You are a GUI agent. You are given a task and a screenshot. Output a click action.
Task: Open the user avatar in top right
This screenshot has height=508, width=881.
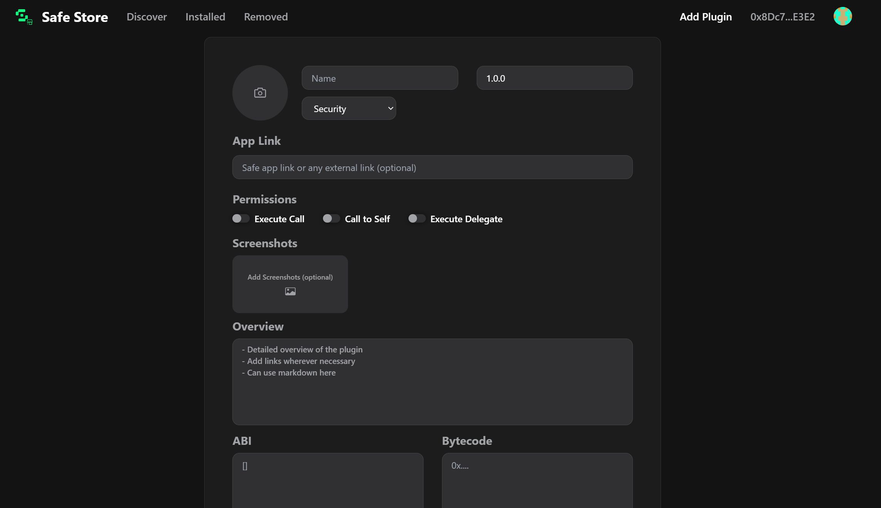pyautogui.click(x=842, y=17)
